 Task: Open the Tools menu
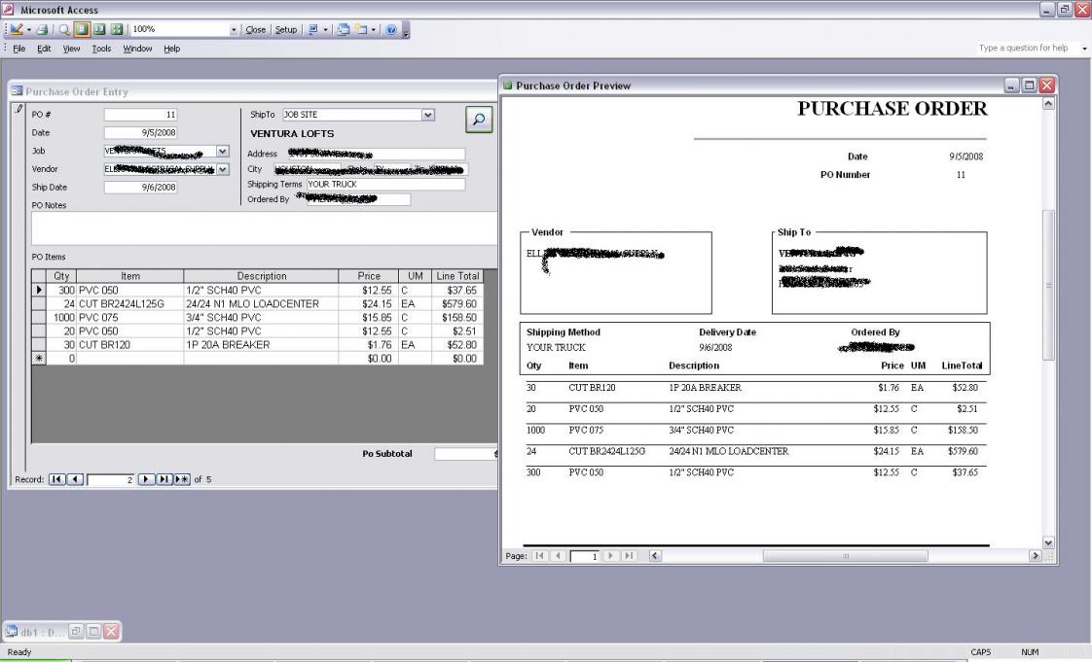[101, 48]
